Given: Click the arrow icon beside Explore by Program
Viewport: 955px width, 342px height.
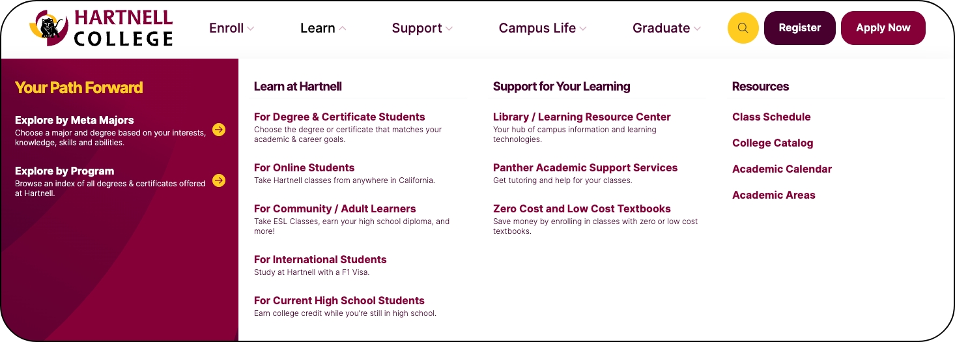Looking at the screenshot, I should 219,180.
